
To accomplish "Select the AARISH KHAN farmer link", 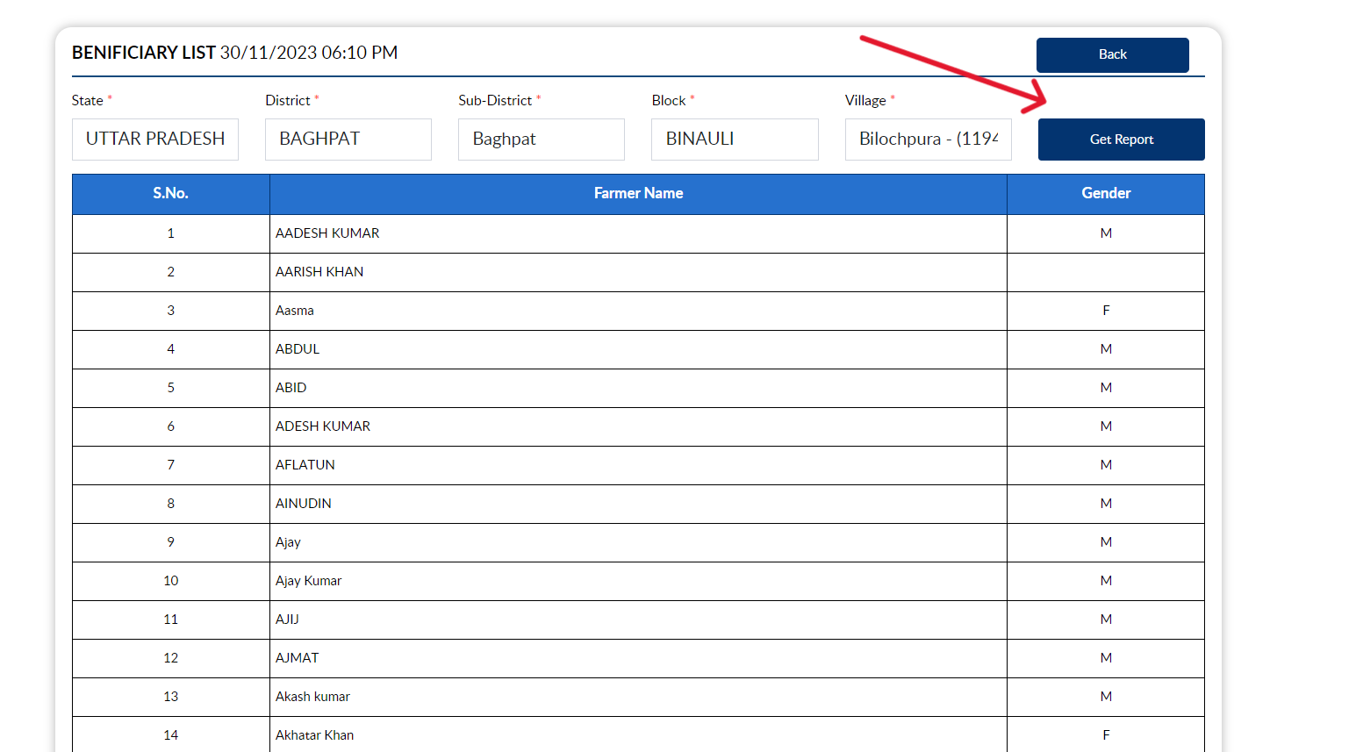I will [x=319, y=271].
